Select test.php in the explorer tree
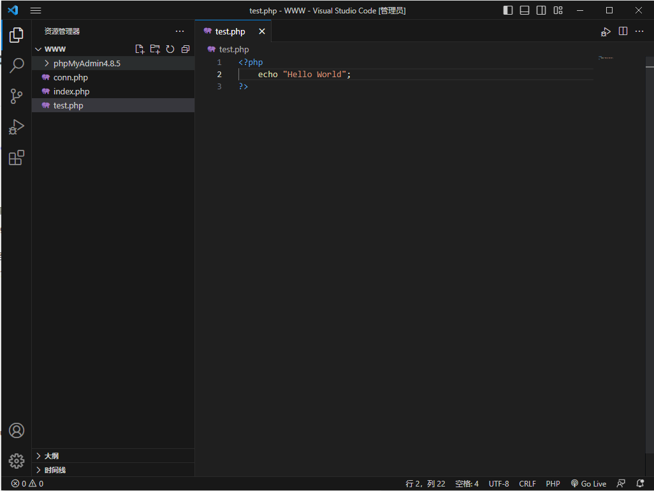 (x=113, y=106)
